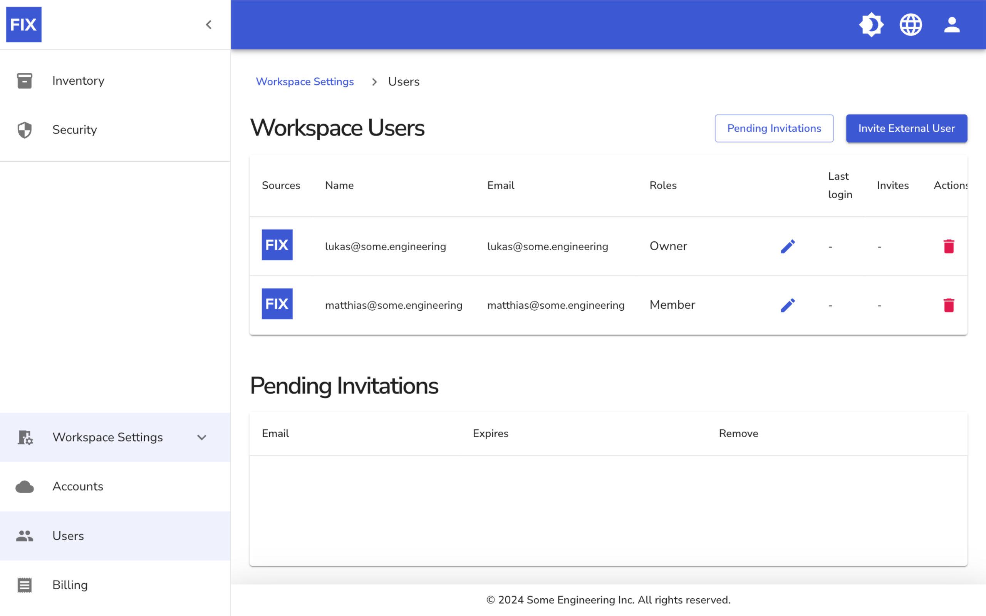Click the Invites column header

[x=893, y=185]
